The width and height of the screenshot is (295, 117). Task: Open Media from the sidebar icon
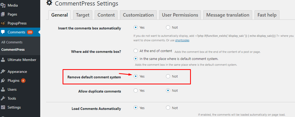pyautogui.click(x=3, y=5)
